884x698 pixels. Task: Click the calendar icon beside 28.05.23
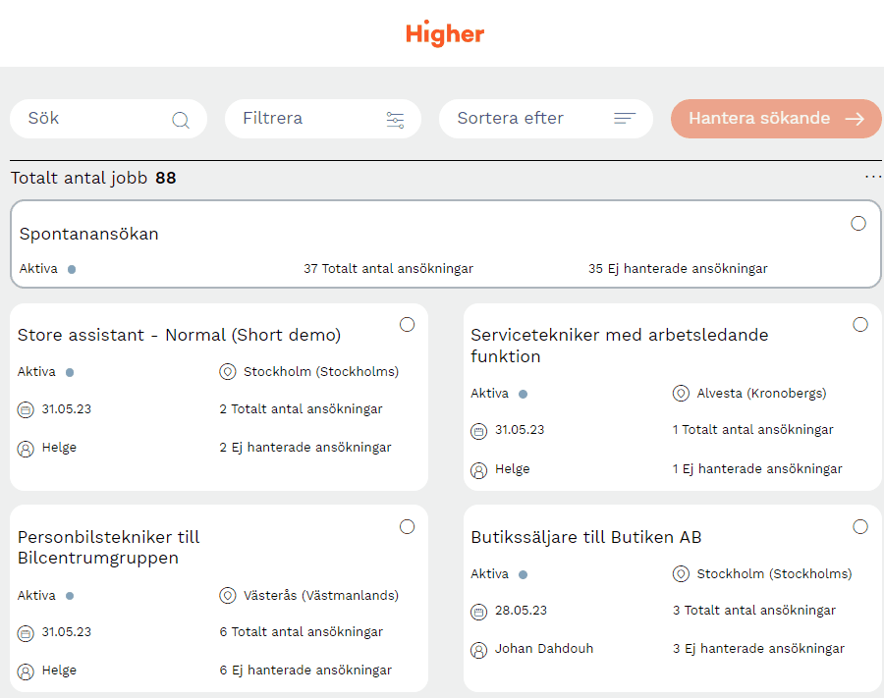(x=479, y=612)
